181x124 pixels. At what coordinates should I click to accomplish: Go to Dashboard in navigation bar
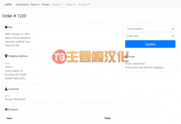[22, 5]
